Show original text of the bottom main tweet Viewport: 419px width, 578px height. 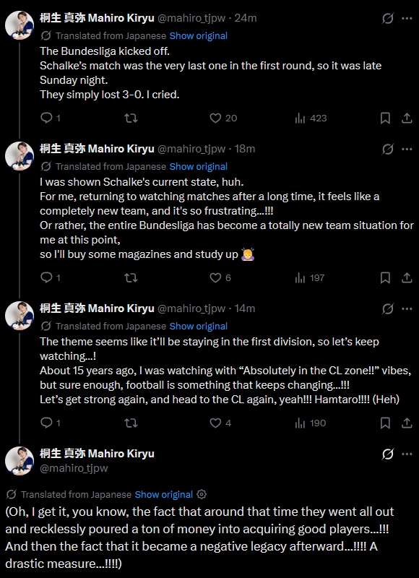pyautogui.click(x=163, y=494)
